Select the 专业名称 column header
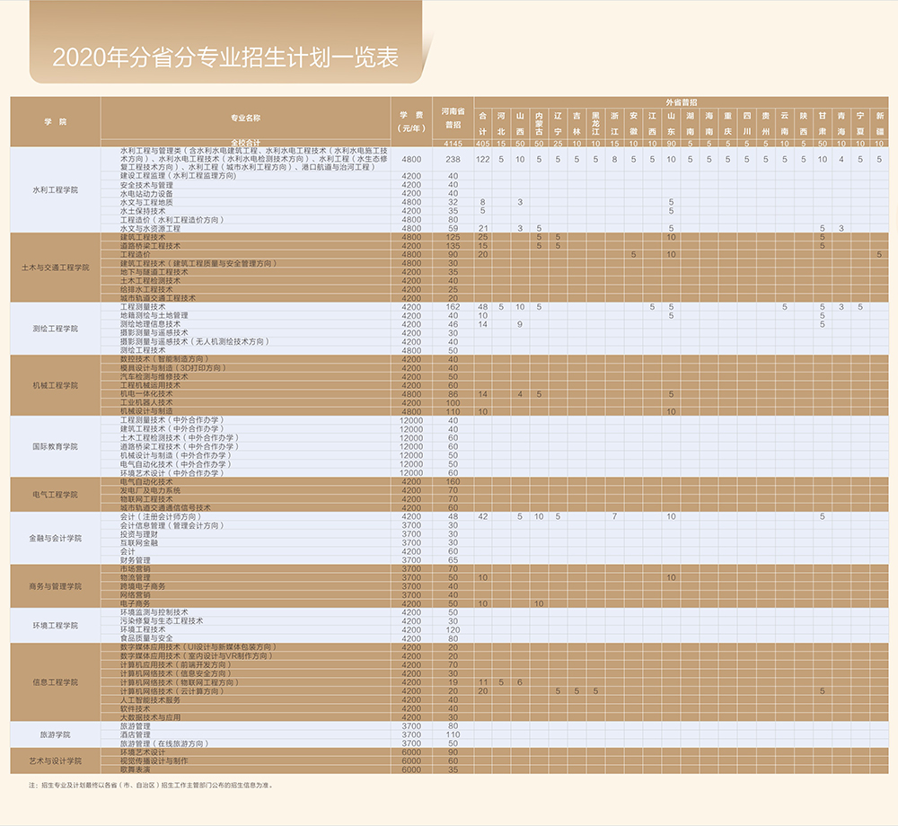This screenshot has width=898, height=826. [x=245, y=118]
